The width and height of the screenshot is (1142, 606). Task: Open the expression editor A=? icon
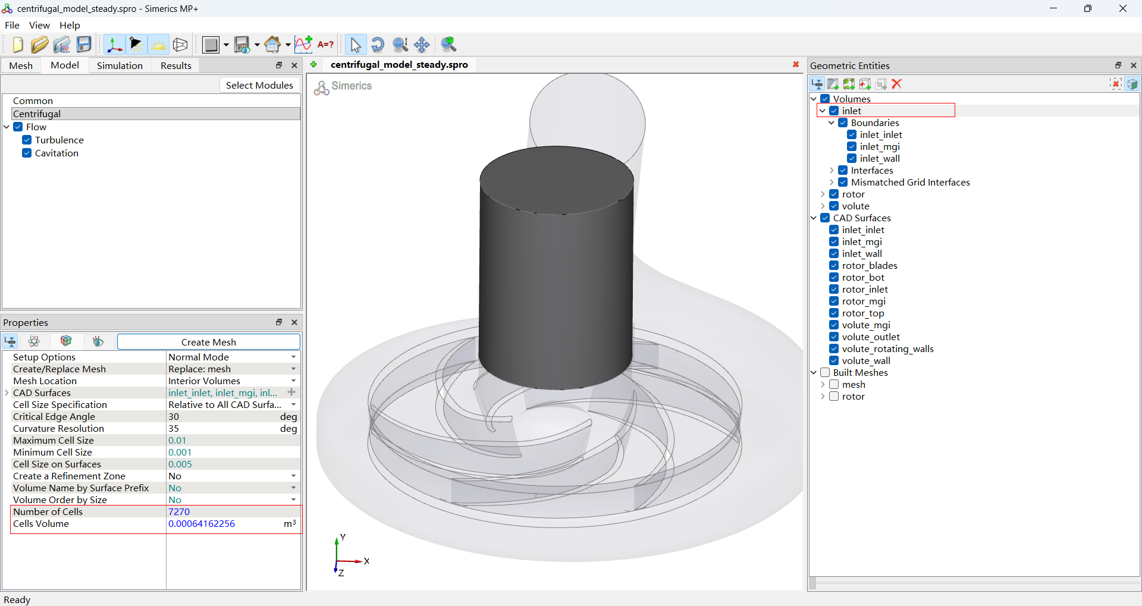point(325,45)
